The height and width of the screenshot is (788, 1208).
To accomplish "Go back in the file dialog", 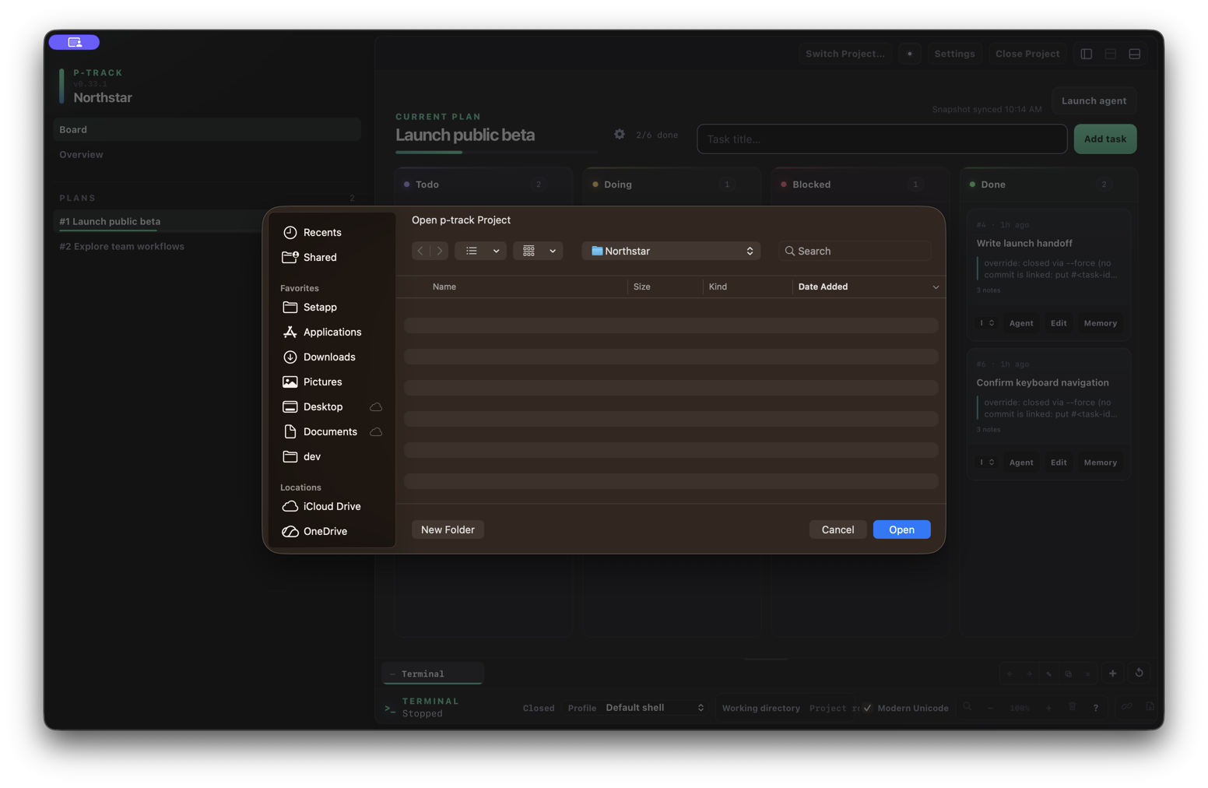I will pos(421,251).
